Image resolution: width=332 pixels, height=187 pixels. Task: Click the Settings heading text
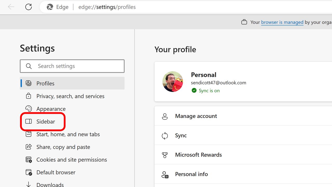(x=37, y=48)
